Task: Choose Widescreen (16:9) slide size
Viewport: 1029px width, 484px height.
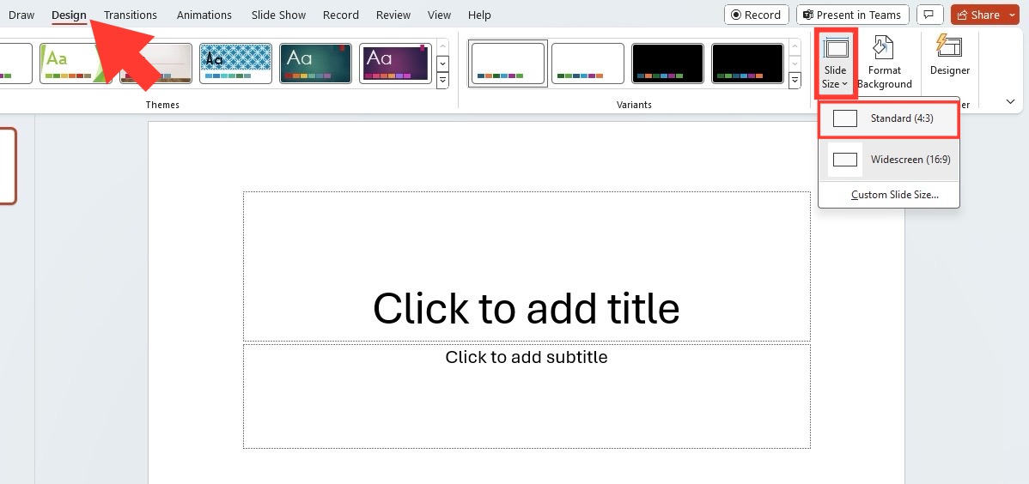Action: 888,160
